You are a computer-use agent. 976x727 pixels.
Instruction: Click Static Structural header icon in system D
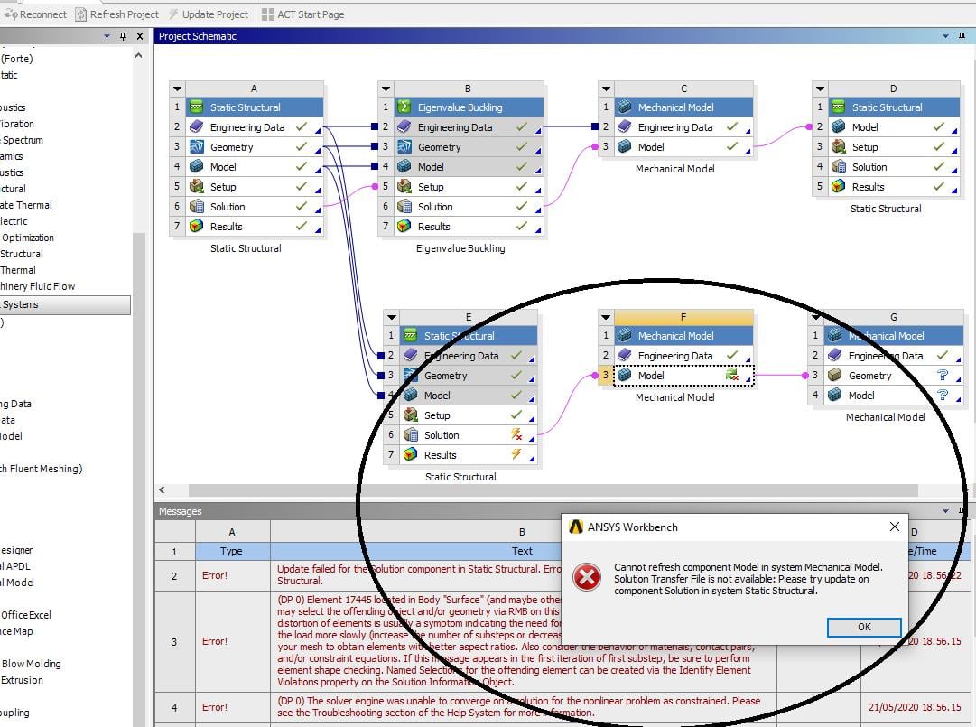[x=839, y=107]
